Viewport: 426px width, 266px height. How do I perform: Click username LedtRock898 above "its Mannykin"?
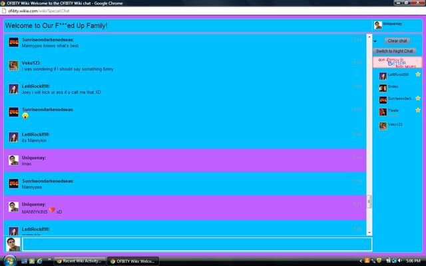[36, 134]
